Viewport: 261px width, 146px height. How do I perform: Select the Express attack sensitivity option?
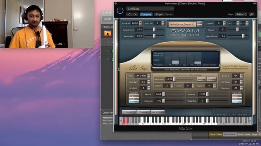pos(134,101)
